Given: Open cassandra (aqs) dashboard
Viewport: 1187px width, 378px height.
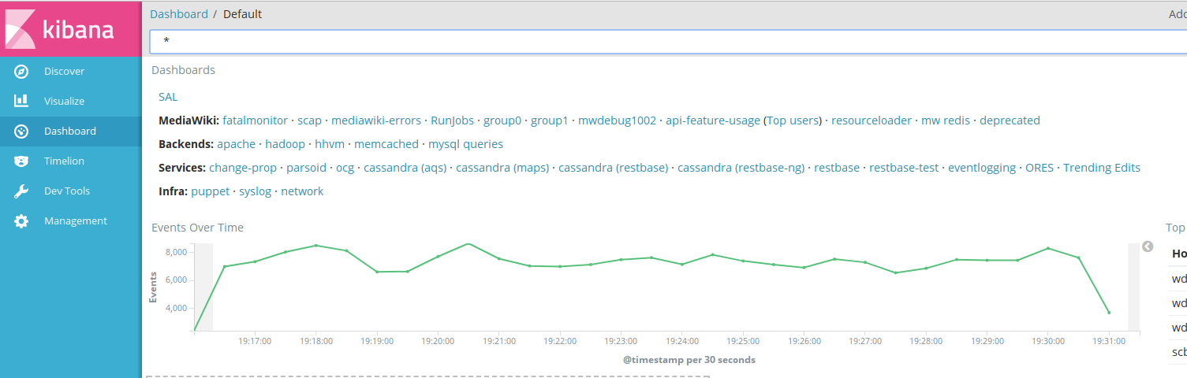Looking at the screenshot, I should (405, 168).
